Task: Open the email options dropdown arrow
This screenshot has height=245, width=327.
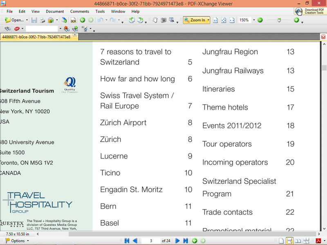Action: coord(57,20)
